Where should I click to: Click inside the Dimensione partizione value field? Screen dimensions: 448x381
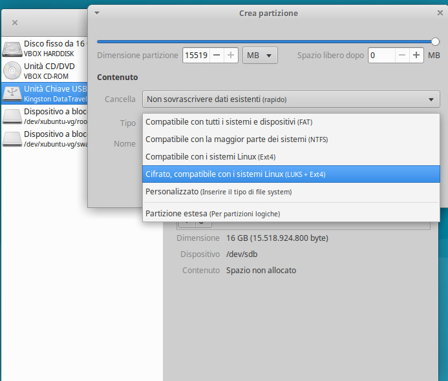pos(197,55)
